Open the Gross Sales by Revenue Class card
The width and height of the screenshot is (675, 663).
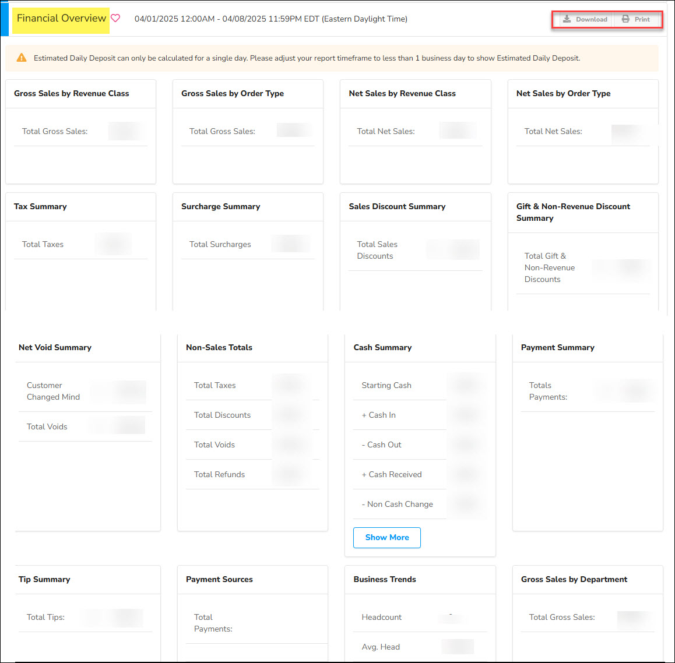(x=72, y=93)
